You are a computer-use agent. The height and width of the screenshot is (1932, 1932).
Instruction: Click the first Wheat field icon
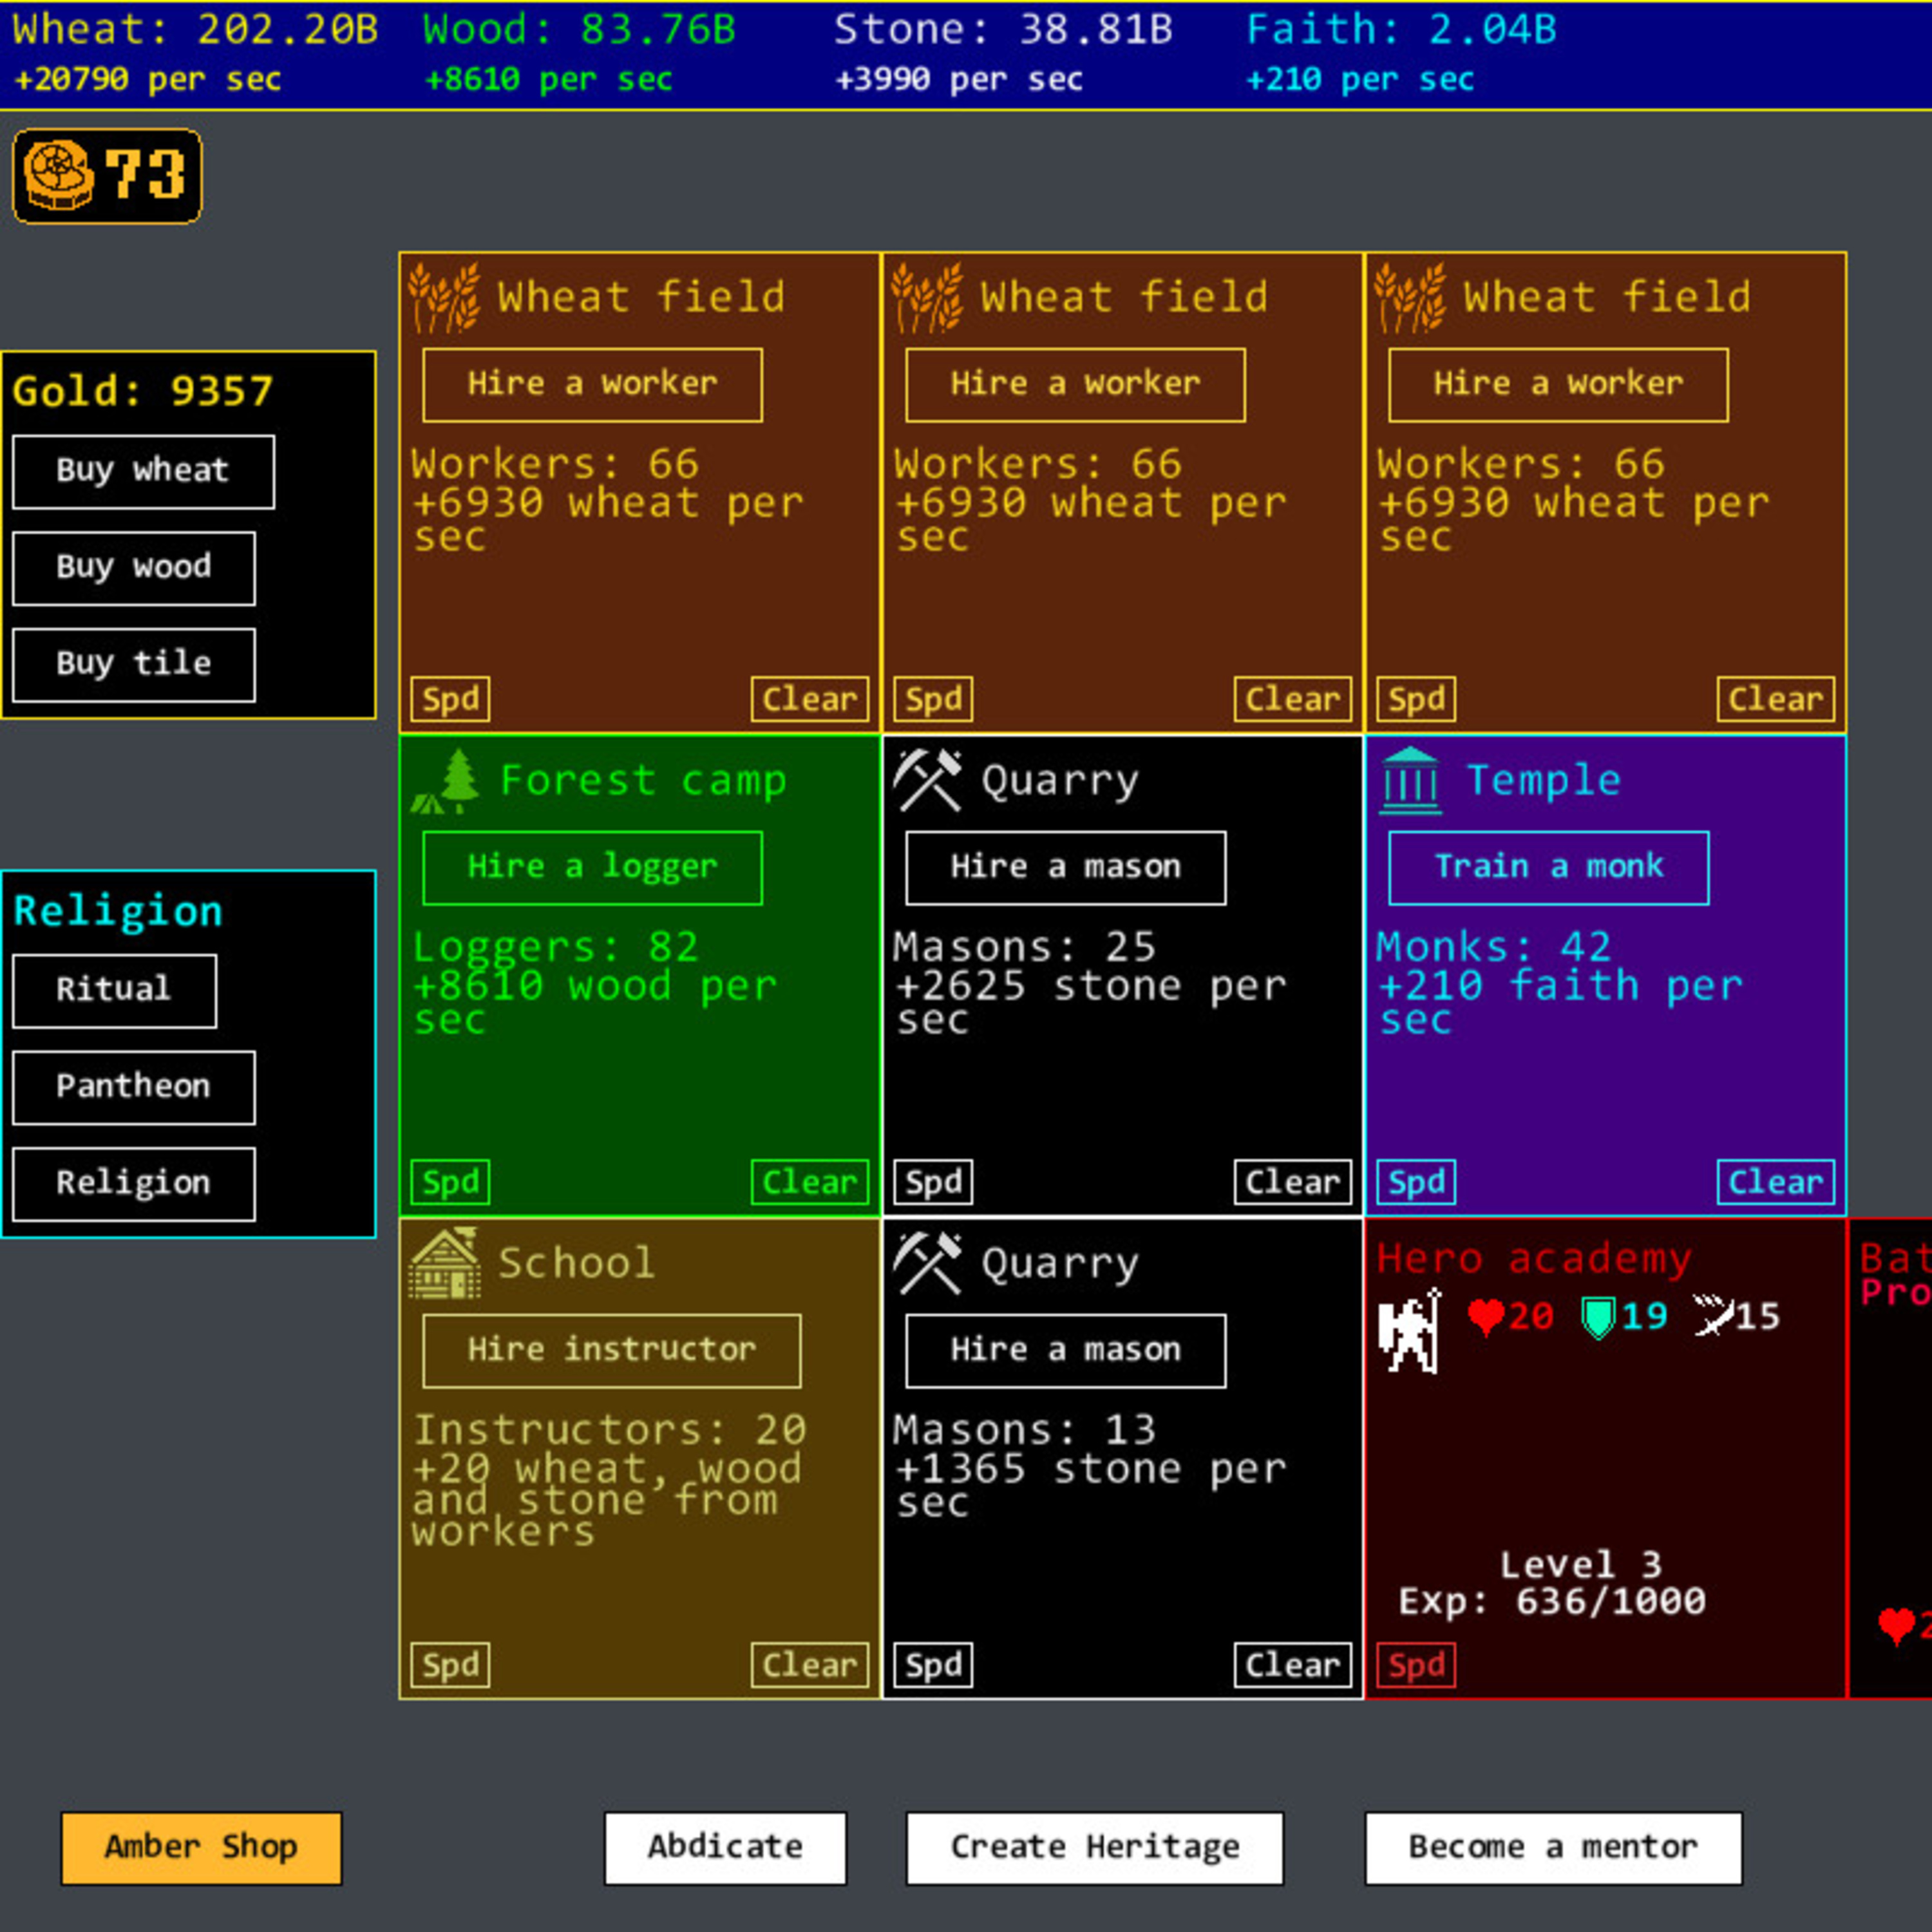(x=445, y=298)
